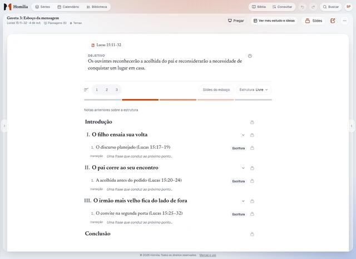356x259 pixels.
Task: Collapse point III O irmão mais velho
Action: [243, 201]
